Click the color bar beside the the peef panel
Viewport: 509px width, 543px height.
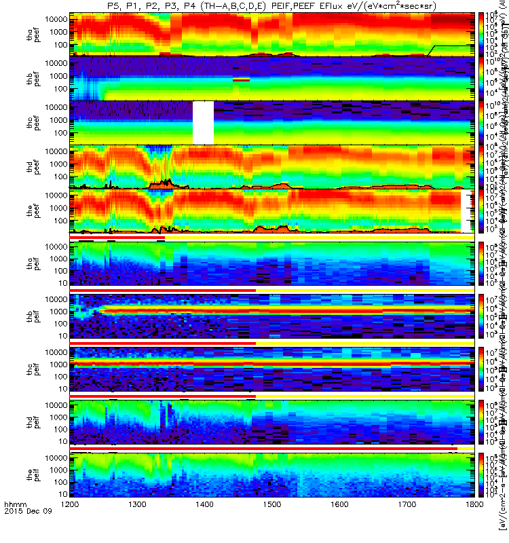pyautogui.click(x=481, y=211)
